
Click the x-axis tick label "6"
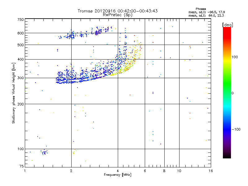coord(145,171)
